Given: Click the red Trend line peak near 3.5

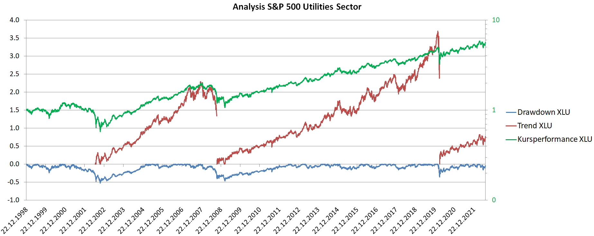Looking at the screenshot, I should click(x=438, y=32).
